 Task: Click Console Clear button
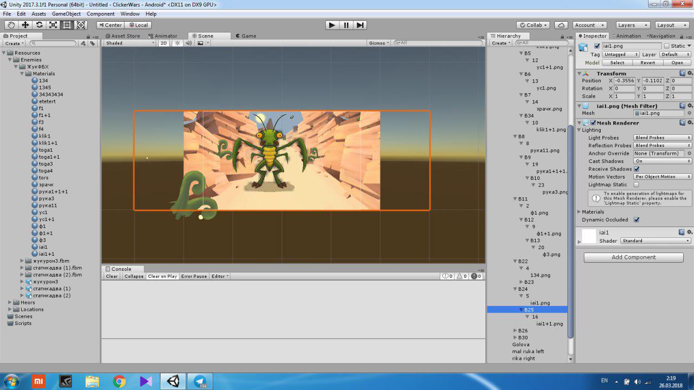[112, 276]
